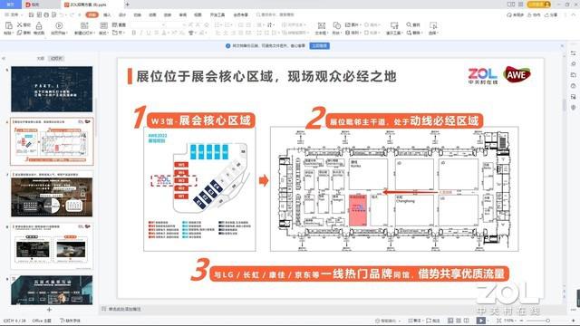Insert a text box using its icon
580x326 pixels.
tap(322, 25)
